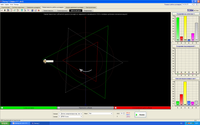Switch to the Осциллограф tab
The width and height of the screenshot is (200, 125).
(5, 7)
